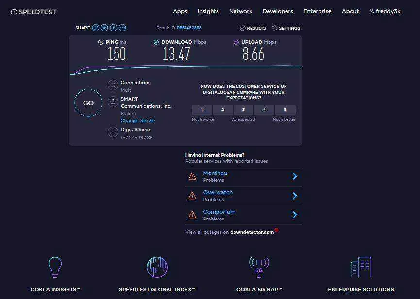Click the Results checkmark icon
This screenshot has height=299, width=420.
tap(243, 28)
